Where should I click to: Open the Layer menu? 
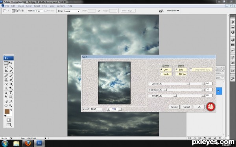(x=29, y=6)
